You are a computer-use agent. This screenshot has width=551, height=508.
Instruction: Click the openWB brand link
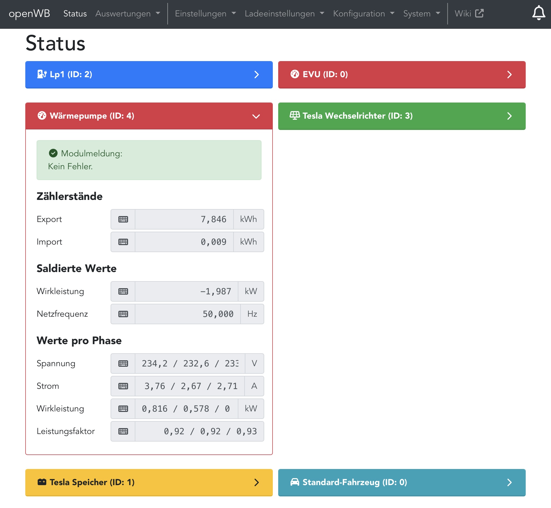click(x=29, y=13)
